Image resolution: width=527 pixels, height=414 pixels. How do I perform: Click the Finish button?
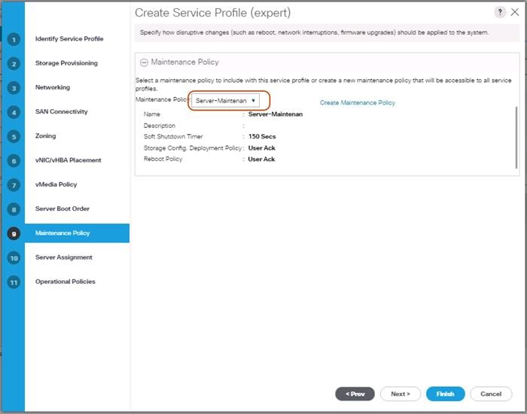tap(445, 394)
